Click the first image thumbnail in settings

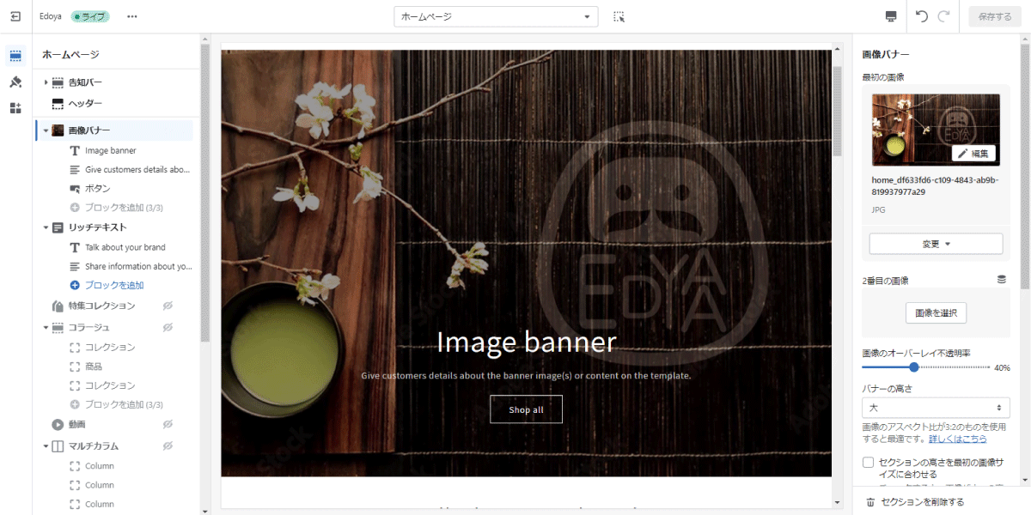coord(936,130)
